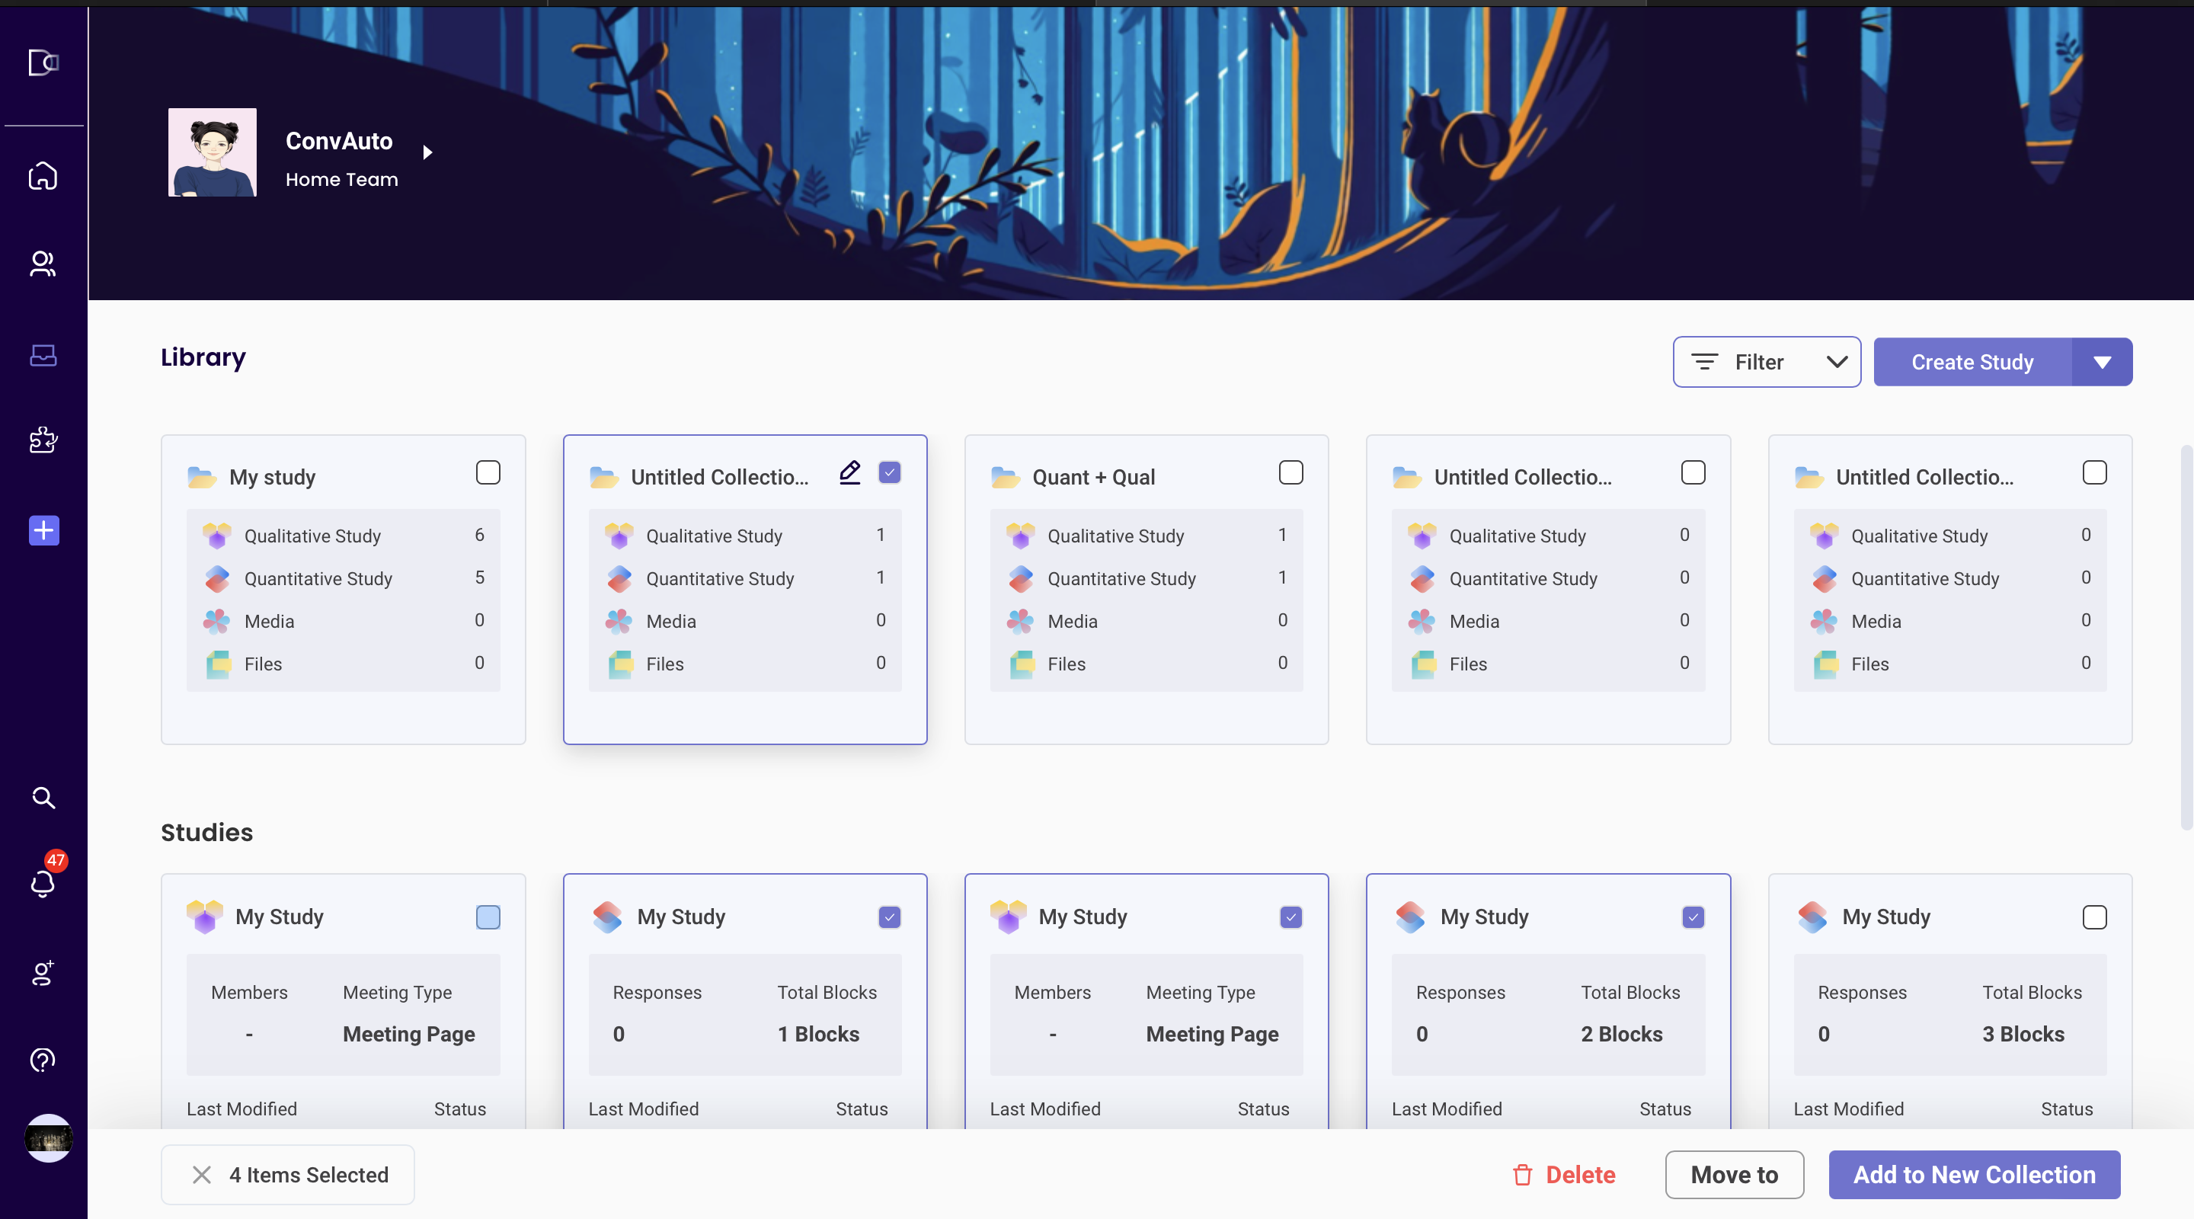2194x1219 pixels.
Task: Invite a member with the person-plus icon
Action: click(43, 974)
